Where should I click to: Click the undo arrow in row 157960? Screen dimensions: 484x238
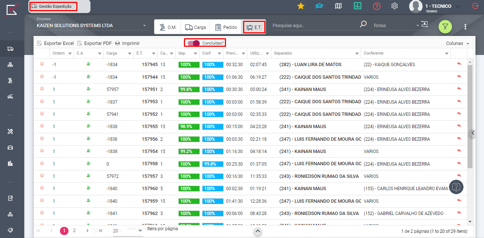tap(459, 188)
